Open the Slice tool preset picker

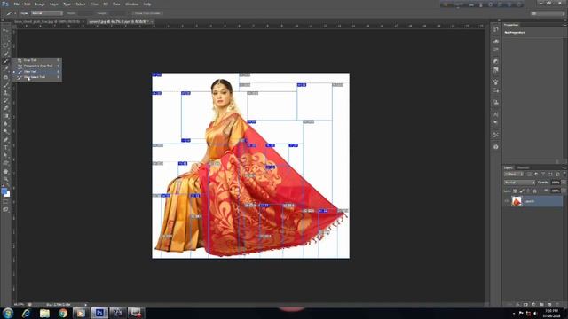(x=10, y=13)
